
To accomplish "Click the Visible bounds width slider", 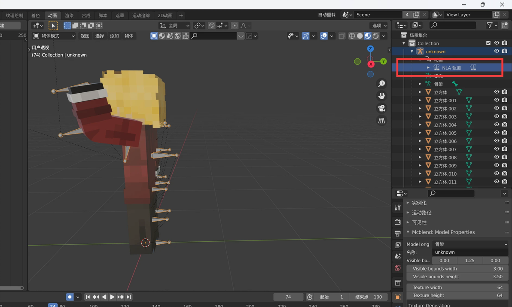I will pyautogui.click(x=457, y=269).
